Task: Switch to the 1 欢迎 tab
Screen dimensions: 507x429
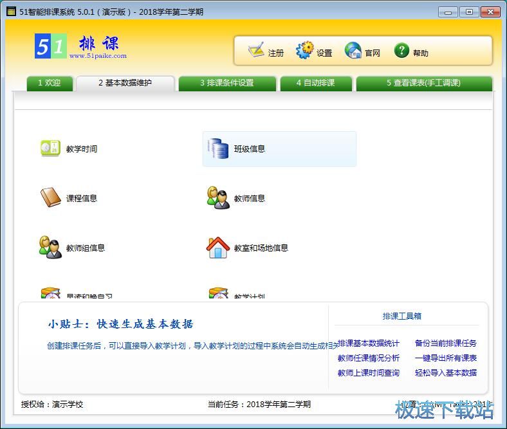Action: 50,83
